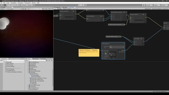The height and width of the screenshot is (95, 169).
Task: Click the Sphere Motion : Radius sticky note
Action: point(89,53)
